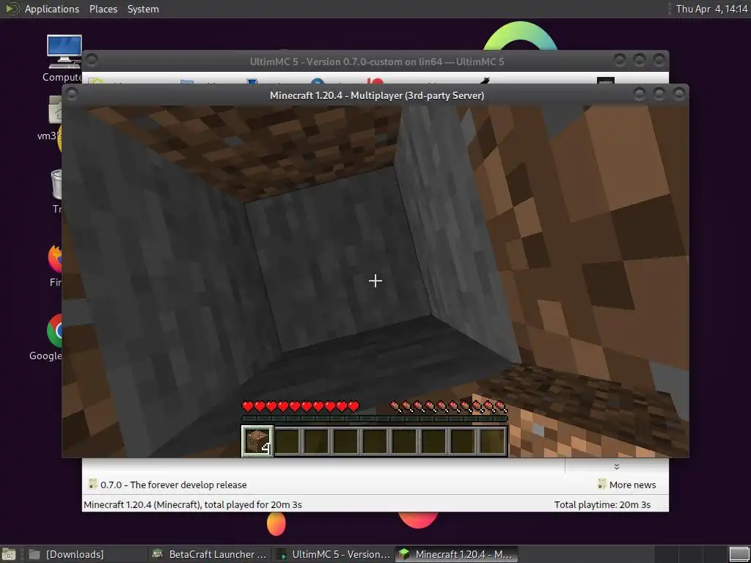Viewport: 751px width, 563px height.
Task: Select the vm3's home folder icon
Action: point(51,118)
